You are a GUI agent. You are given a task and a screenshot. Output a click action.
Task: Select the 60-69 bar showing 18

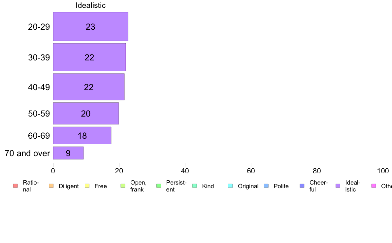click(82, 135)
